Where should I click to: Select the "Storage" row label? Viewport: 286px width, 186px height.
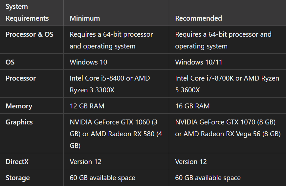(x=17, y=178)
